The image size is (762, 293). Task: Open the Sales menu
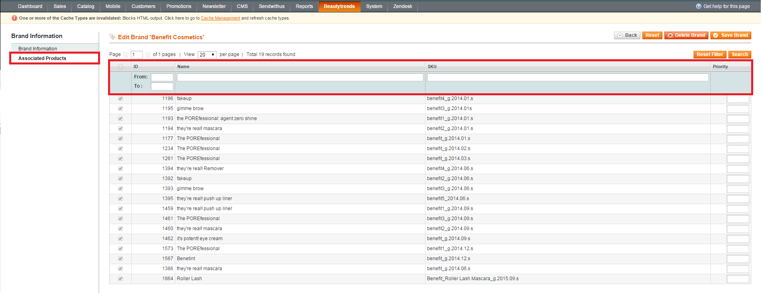[60, 6]
